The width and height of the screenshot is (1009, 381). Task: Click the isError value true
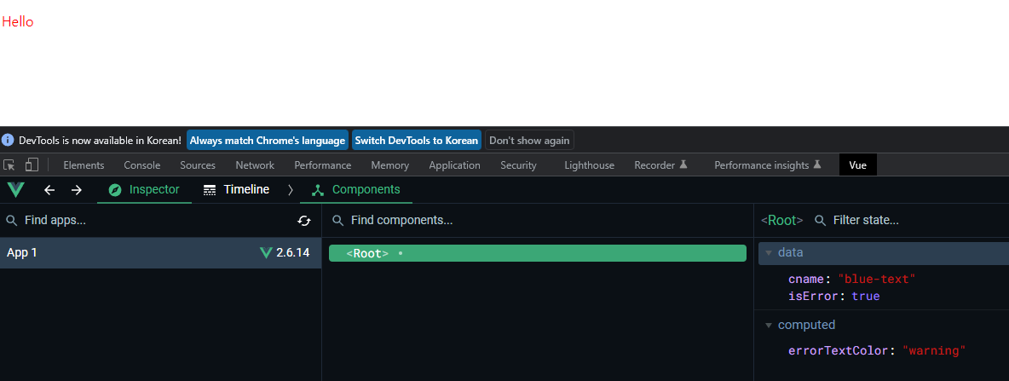pos(866,297)
